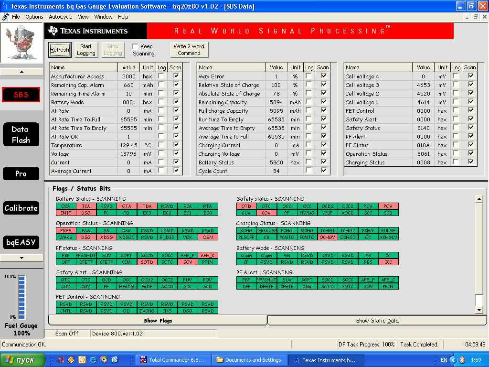This screenshot has height=367, width=489.
Task: Click the Bluetooth tray icon
Action: pyautogui.click(x=462, y=360)
